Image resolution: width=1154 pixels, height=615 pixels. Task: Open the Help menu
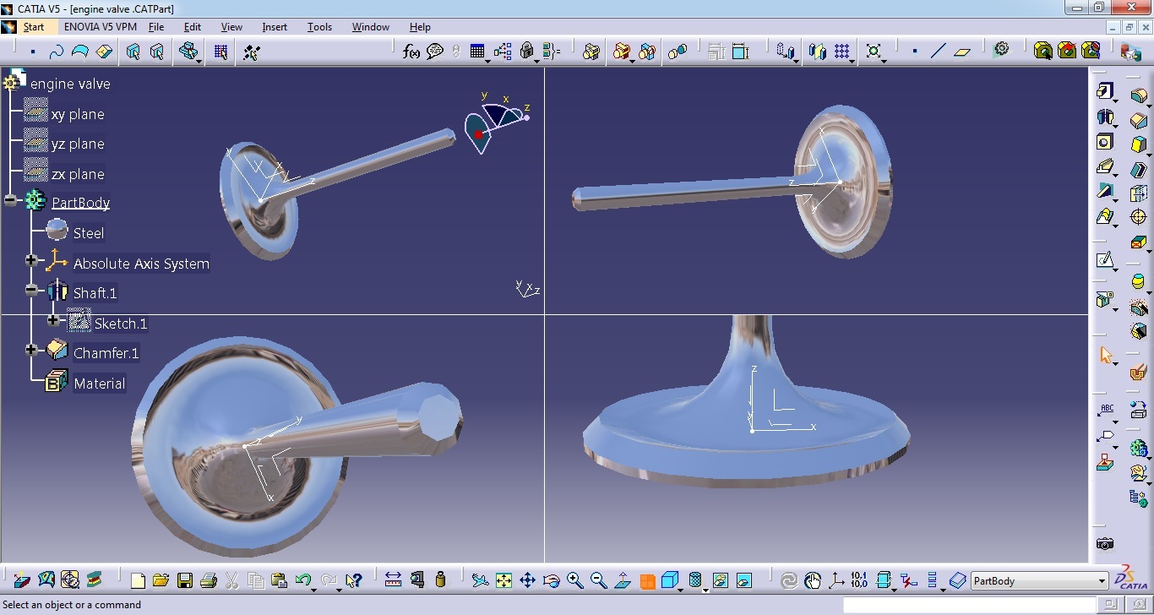click(420, 27)
